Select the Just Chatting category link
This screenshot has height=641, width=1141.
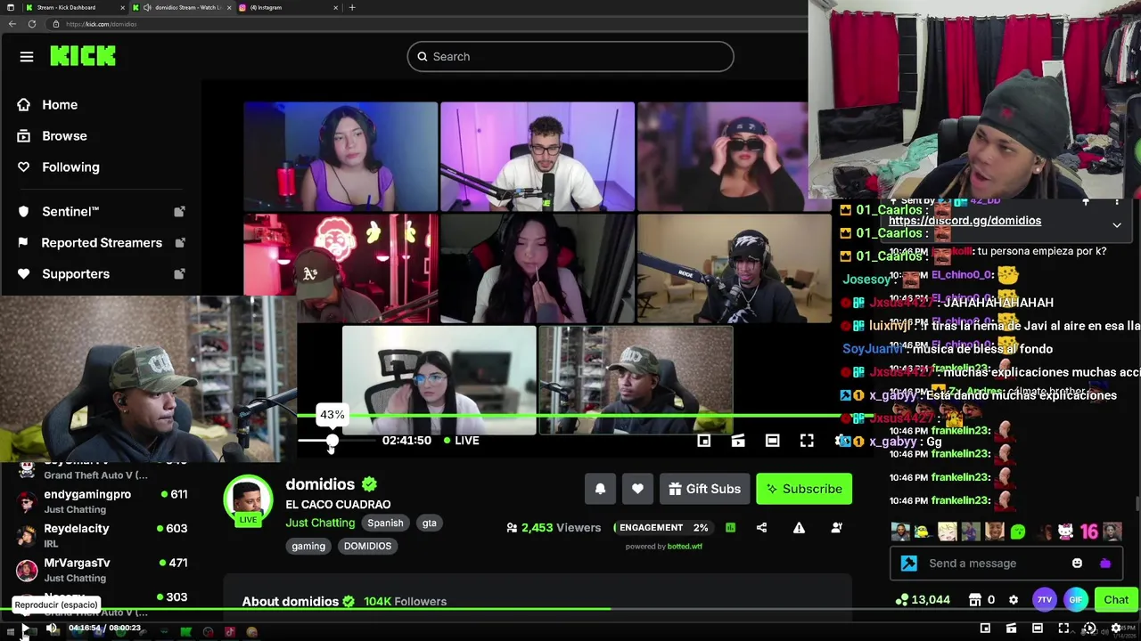tap(320, 523)
